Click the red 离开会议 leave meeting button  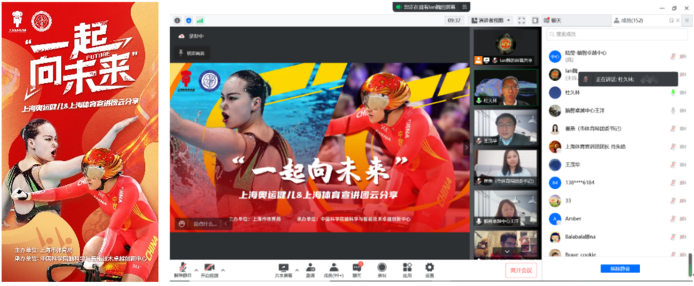click(x=521, y=270)
